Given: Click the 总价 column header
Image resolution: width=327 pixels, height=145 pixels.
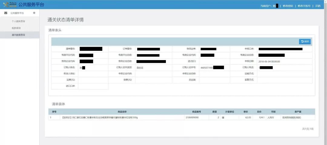Looking at the screenshot, I should (259, 112).
